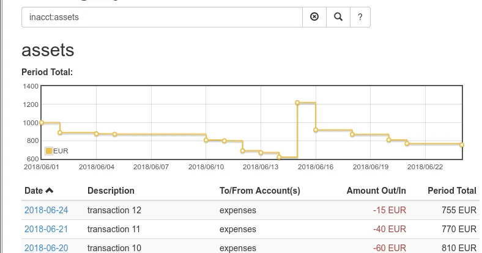Click the magnifying glass search icon
Screen dimensions: 482x253
pos(338,17)
